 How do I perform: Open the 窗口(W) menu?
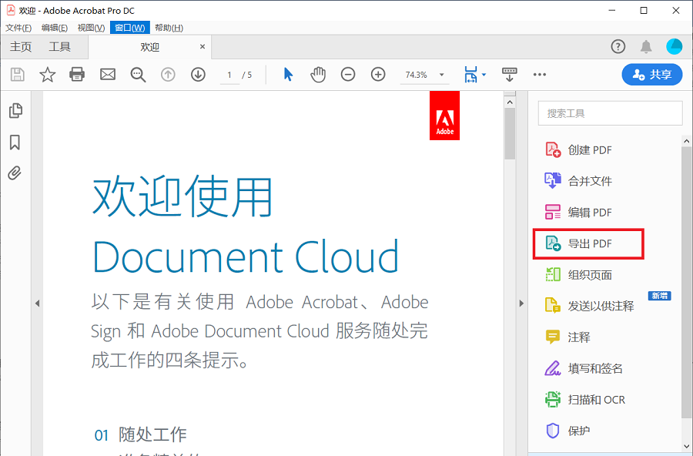129,28
